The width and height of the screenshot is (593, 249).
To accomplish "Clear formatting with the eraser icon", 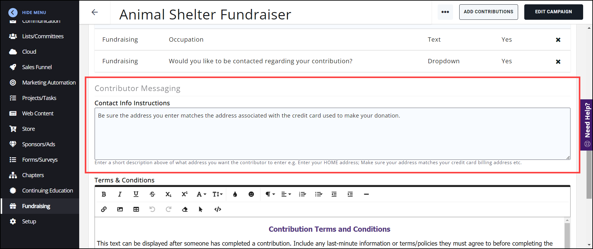I will 185,209.
